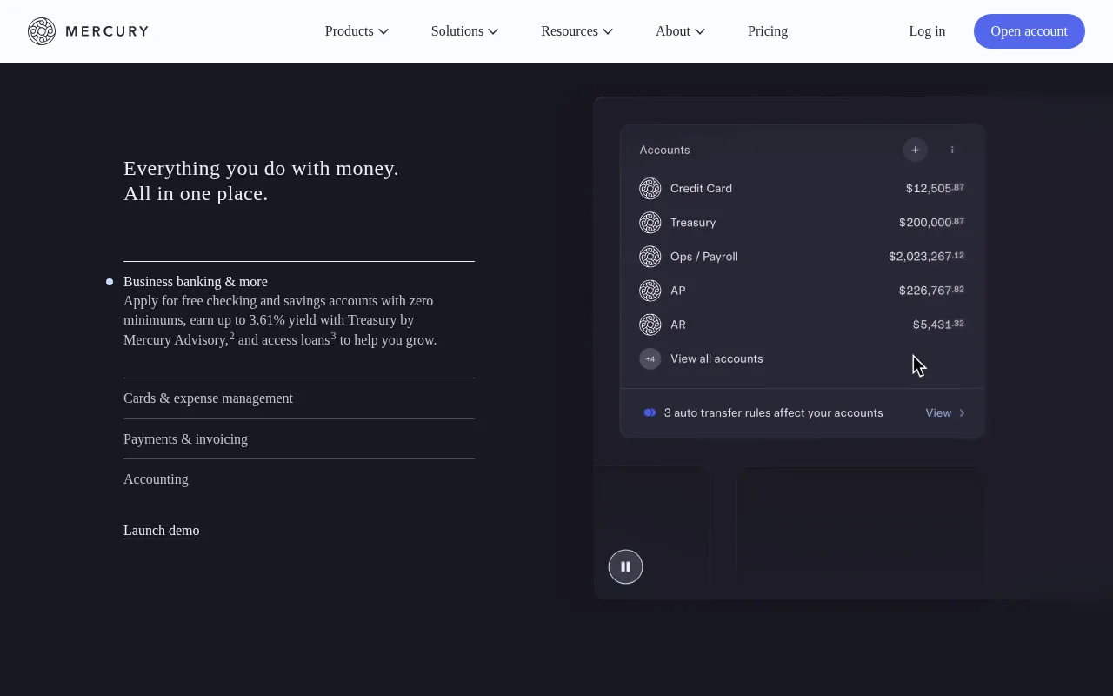Select the Business banking & more tab

(x=196, y=282)
